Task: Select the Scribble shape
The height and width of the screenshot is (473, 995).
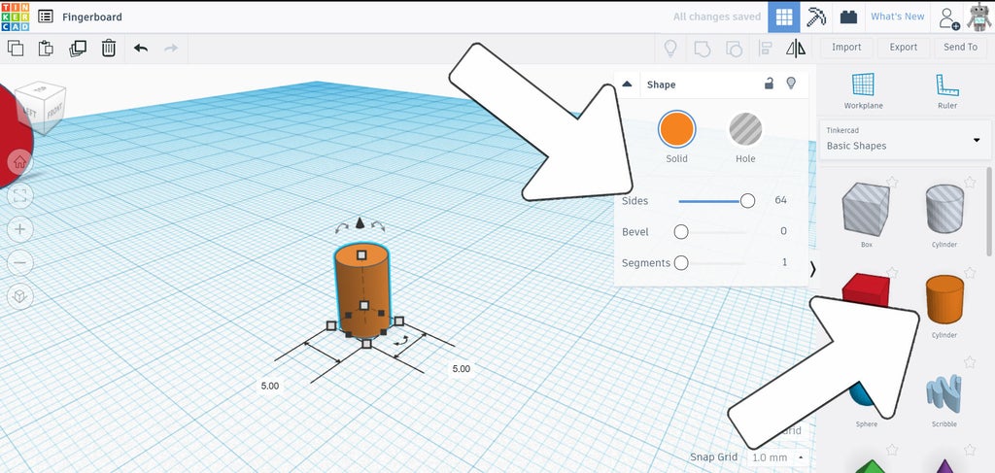Action: (944, 394)
